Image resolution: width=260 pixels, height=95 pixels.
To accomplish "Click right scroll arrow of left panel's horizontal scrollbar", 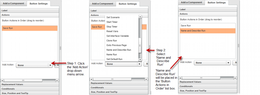I will click(57, 80).
